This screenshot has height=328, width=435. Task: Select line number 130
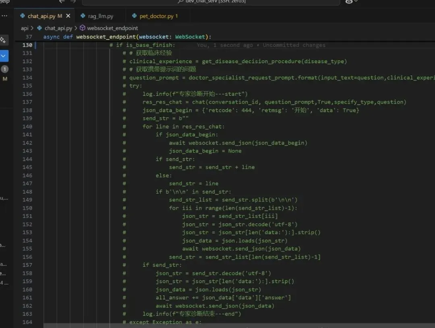coord(27,45)
